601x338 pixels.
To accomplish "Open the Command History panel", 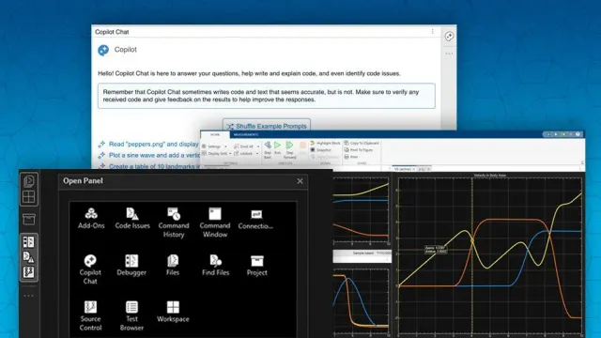I will [174, 223].
